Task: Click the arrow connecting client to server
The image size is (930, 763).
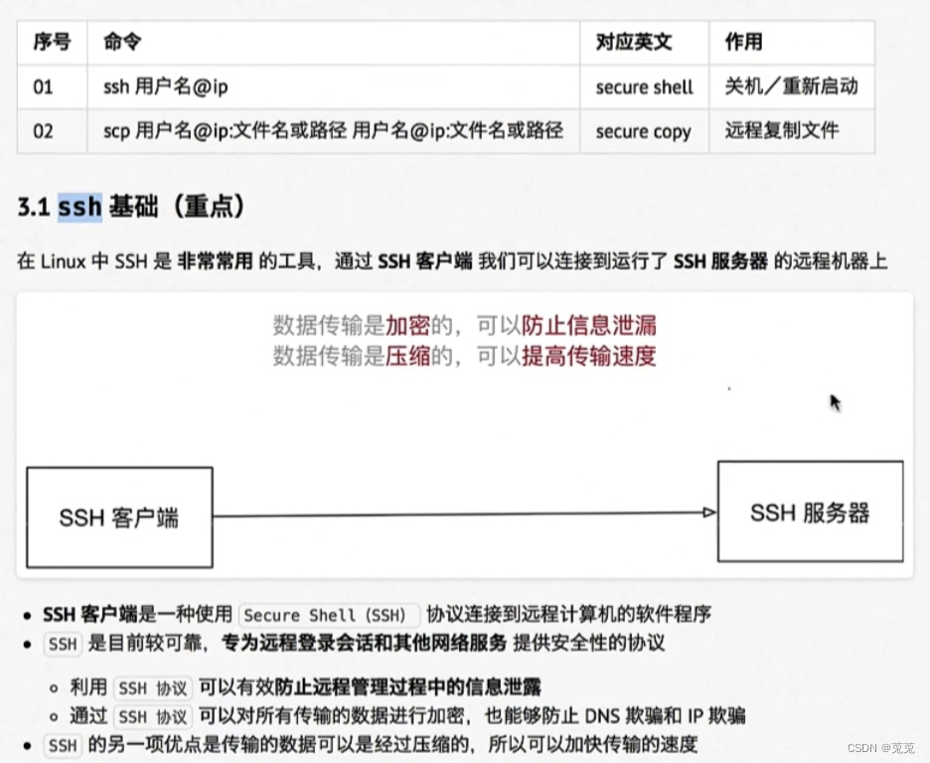Action: coord(465,514)
